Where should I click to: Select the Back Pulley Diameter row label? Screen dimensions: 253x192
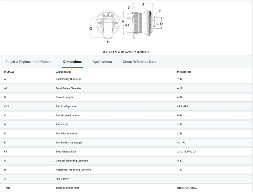68,79
